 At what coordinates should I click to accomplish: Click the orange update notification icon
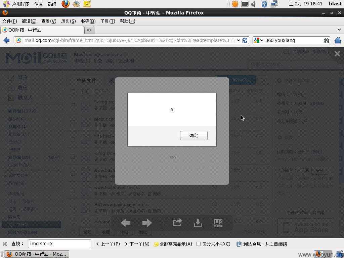pyautogui.click(x=235, y=4)
